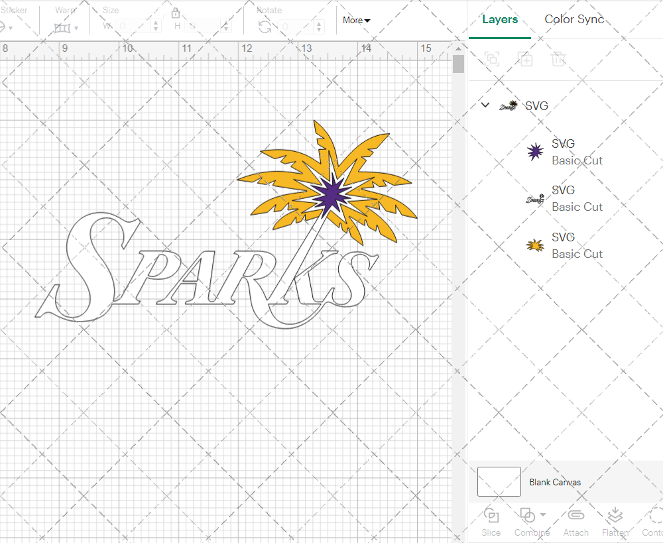Click the Duplicate layer icon
663x543 pixels.
coord(525,59)
